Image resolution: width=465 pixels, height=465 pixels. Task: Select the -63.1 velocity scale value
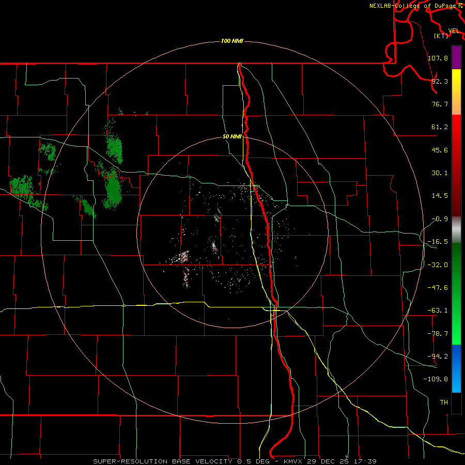438,311
